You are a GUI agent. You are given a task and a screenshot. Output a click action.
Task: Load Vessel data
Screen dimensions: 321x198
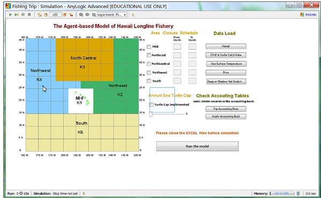[x=226, y=46]
